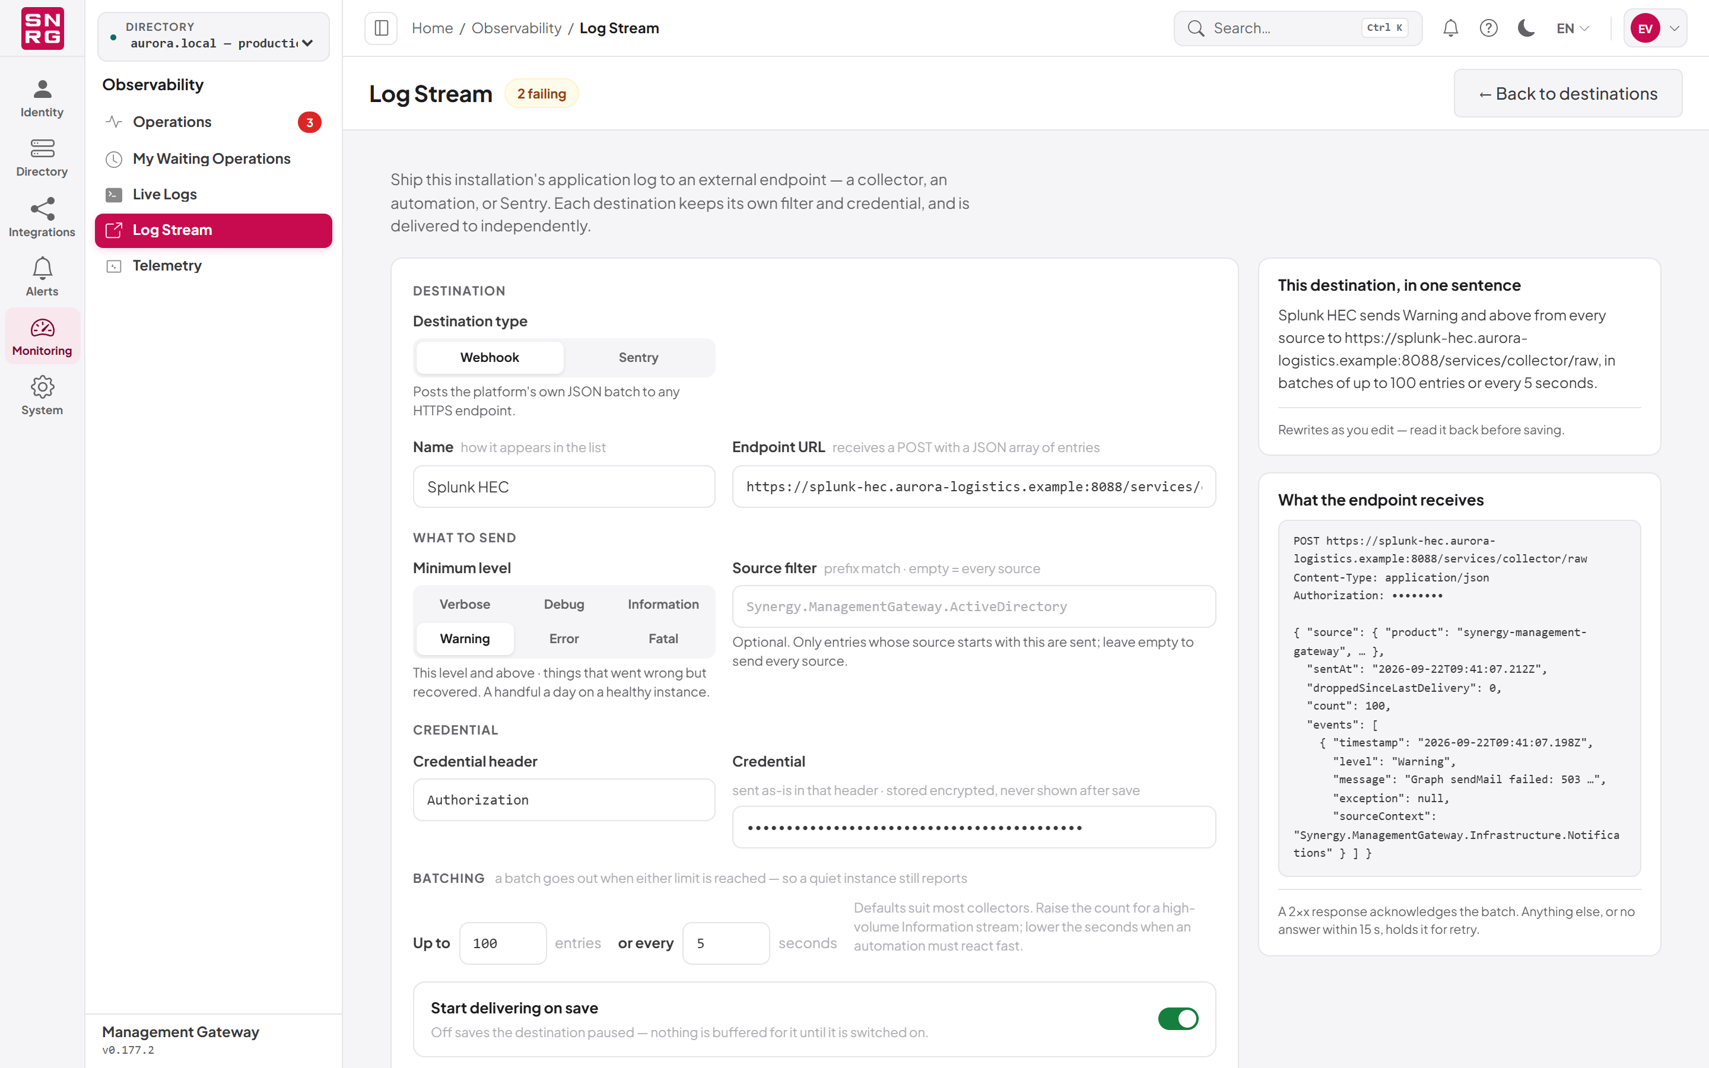Open the EN language dropdown
Viewport: 1709px width, 1068px height.
click(x=1573, y=28)
